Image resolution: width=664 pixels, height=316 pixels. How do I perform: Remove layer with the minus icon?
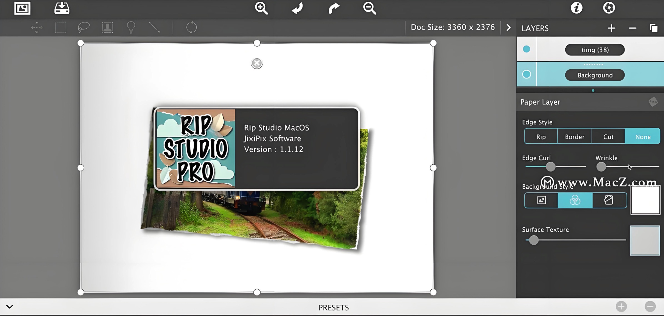coord(633,28)
